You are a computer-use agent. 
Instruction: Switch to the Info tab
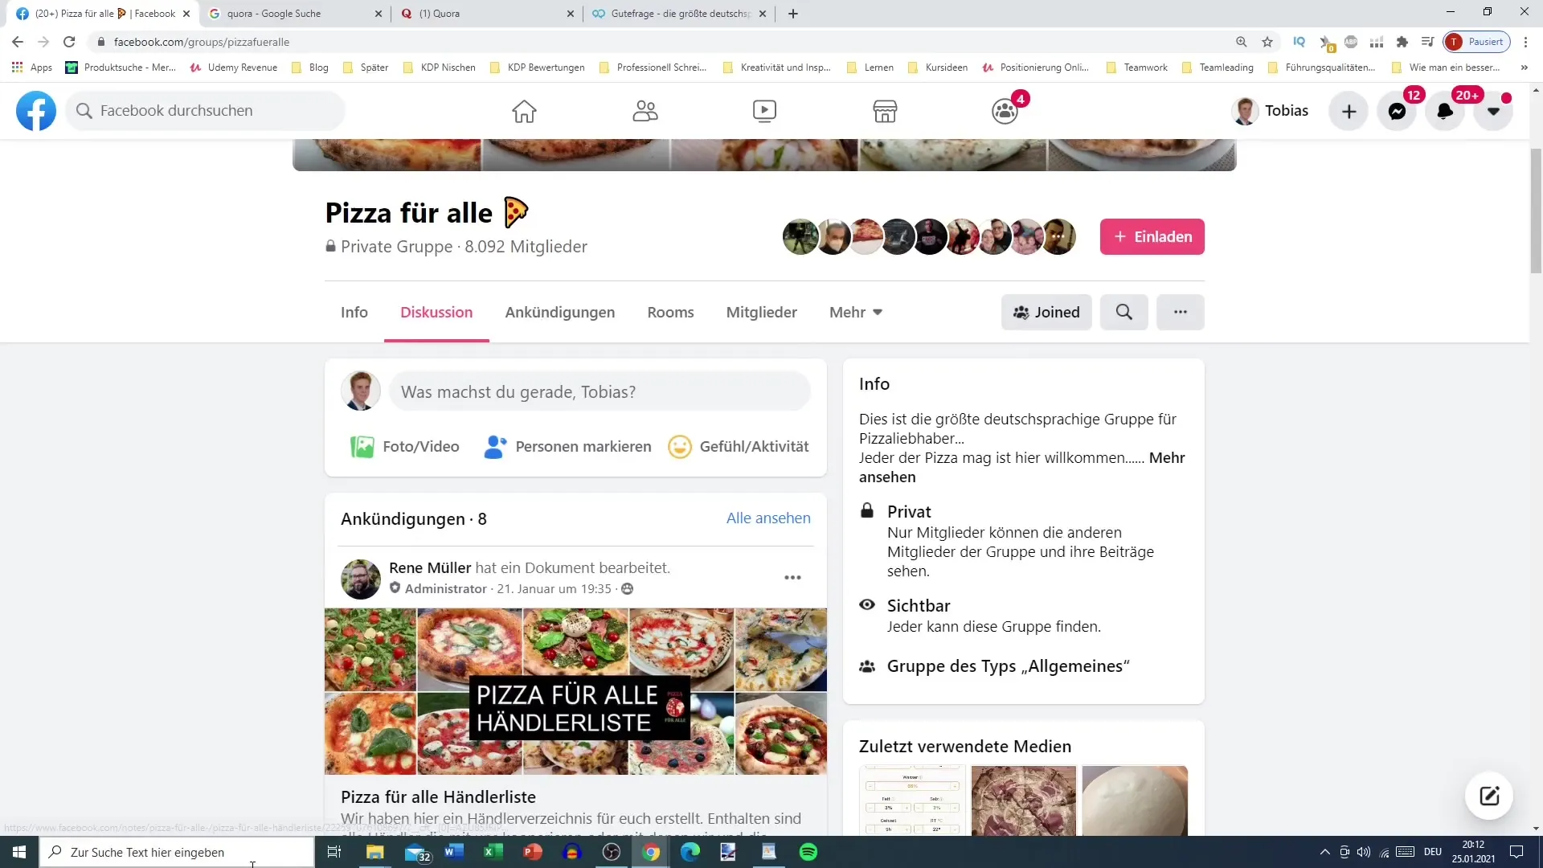click(354, 312)
